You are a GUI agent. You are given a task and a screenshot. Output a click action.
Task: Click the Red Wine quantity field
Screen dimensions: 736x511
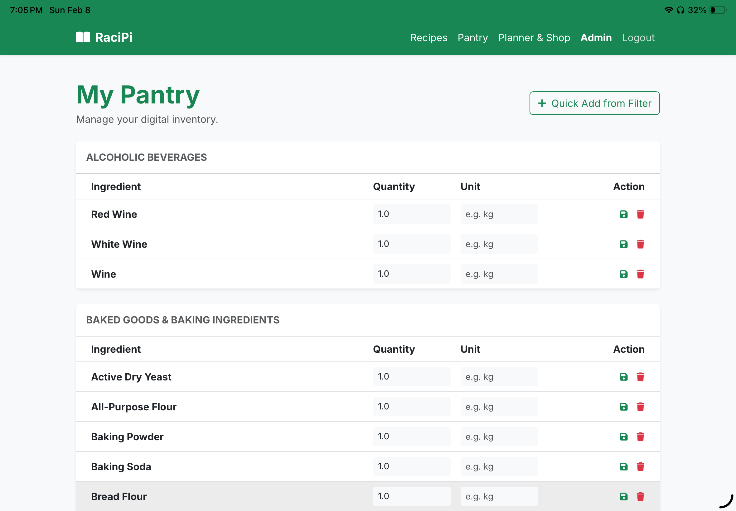411,214
